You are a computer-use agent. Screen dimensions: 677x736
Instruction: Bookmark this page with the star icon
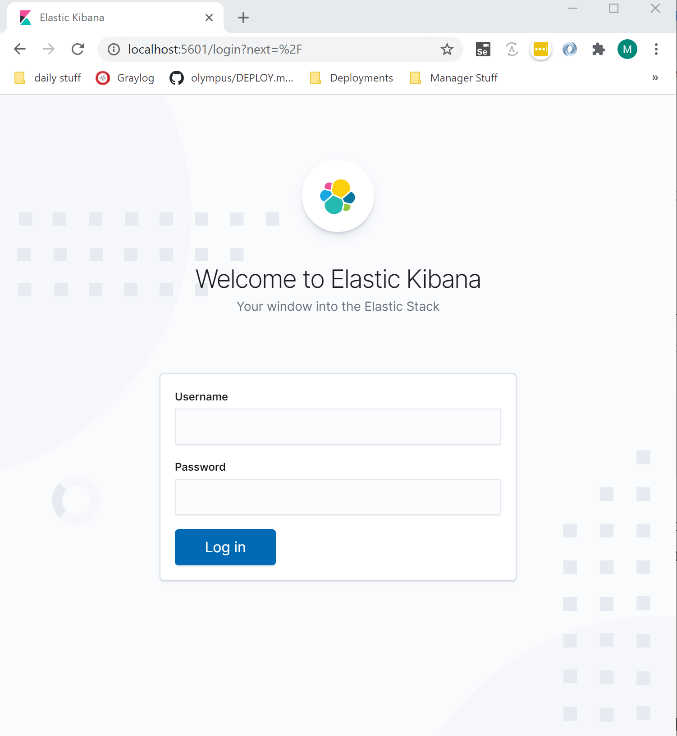coord(447,49)
